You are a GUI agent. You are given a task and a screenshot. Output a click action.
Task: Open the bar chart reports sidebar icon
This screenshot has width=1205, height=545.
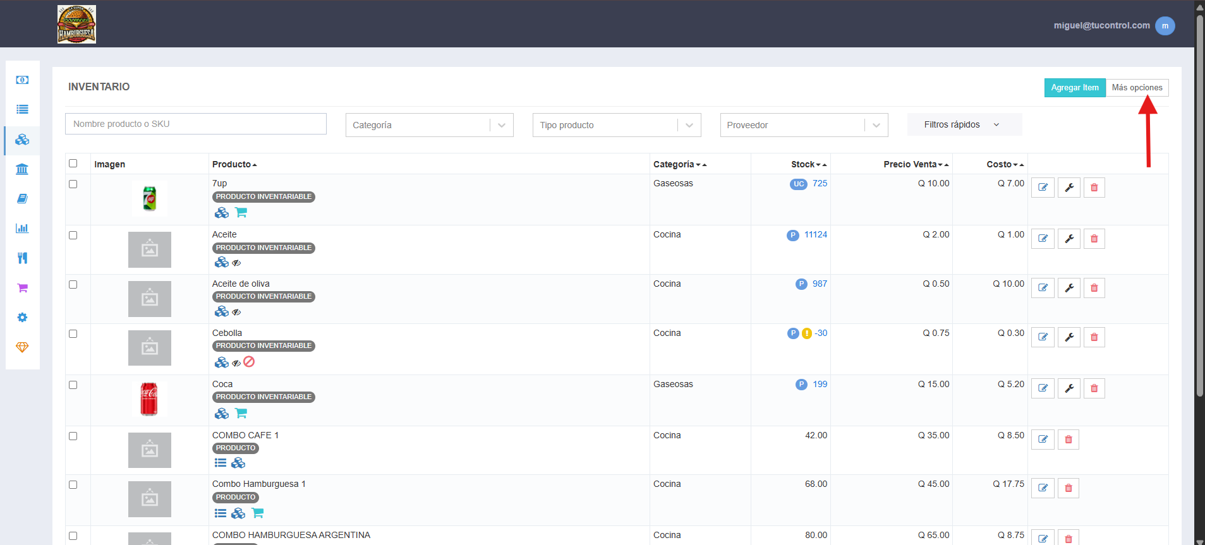(22, 228)
